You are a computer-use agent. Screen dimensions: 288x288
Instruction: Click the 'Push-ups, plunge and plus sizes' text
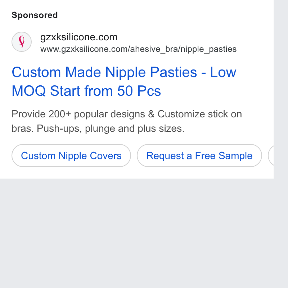pos(111,129)
